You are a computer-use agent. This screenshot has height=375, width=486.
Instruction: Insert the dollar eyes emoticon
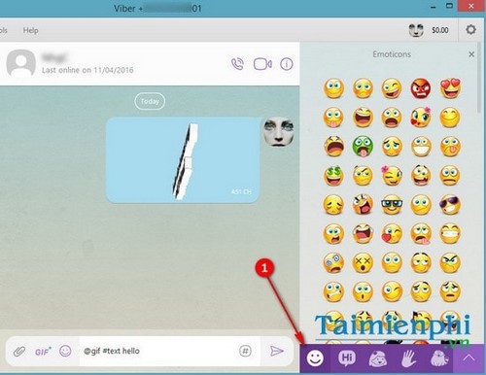coord(333,176)
